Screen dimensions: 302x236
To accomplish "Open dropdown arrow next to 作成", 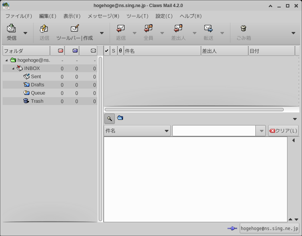I will tap(102, 33).
